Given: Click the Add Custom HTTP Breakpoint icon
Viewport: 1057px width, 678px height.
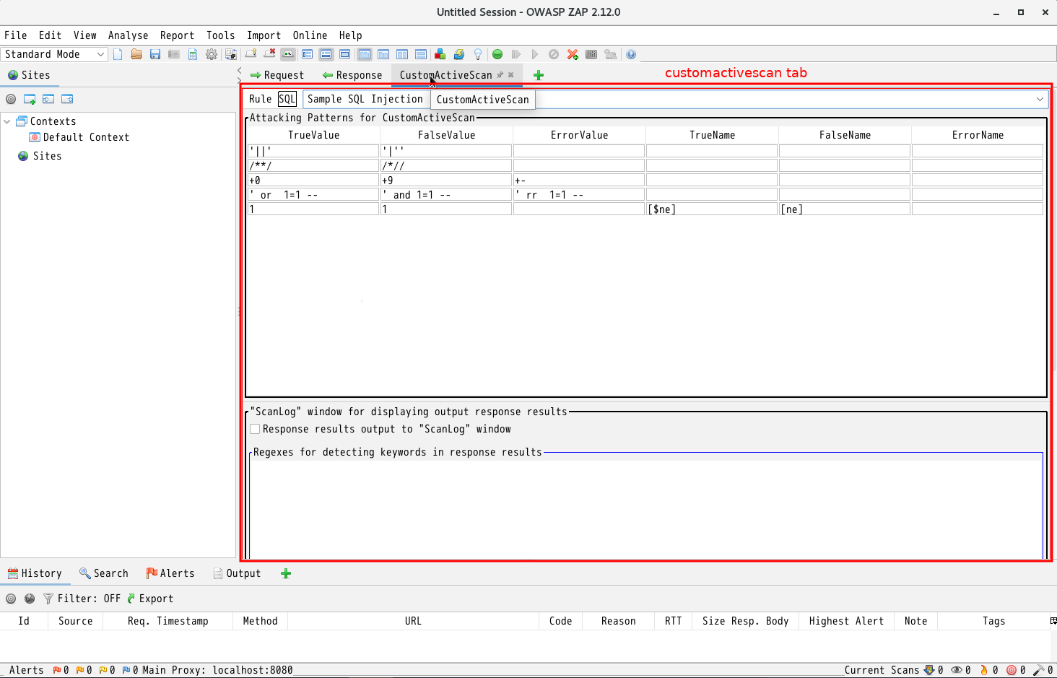Looking at the screenshot, I should (x=573, y=54).
